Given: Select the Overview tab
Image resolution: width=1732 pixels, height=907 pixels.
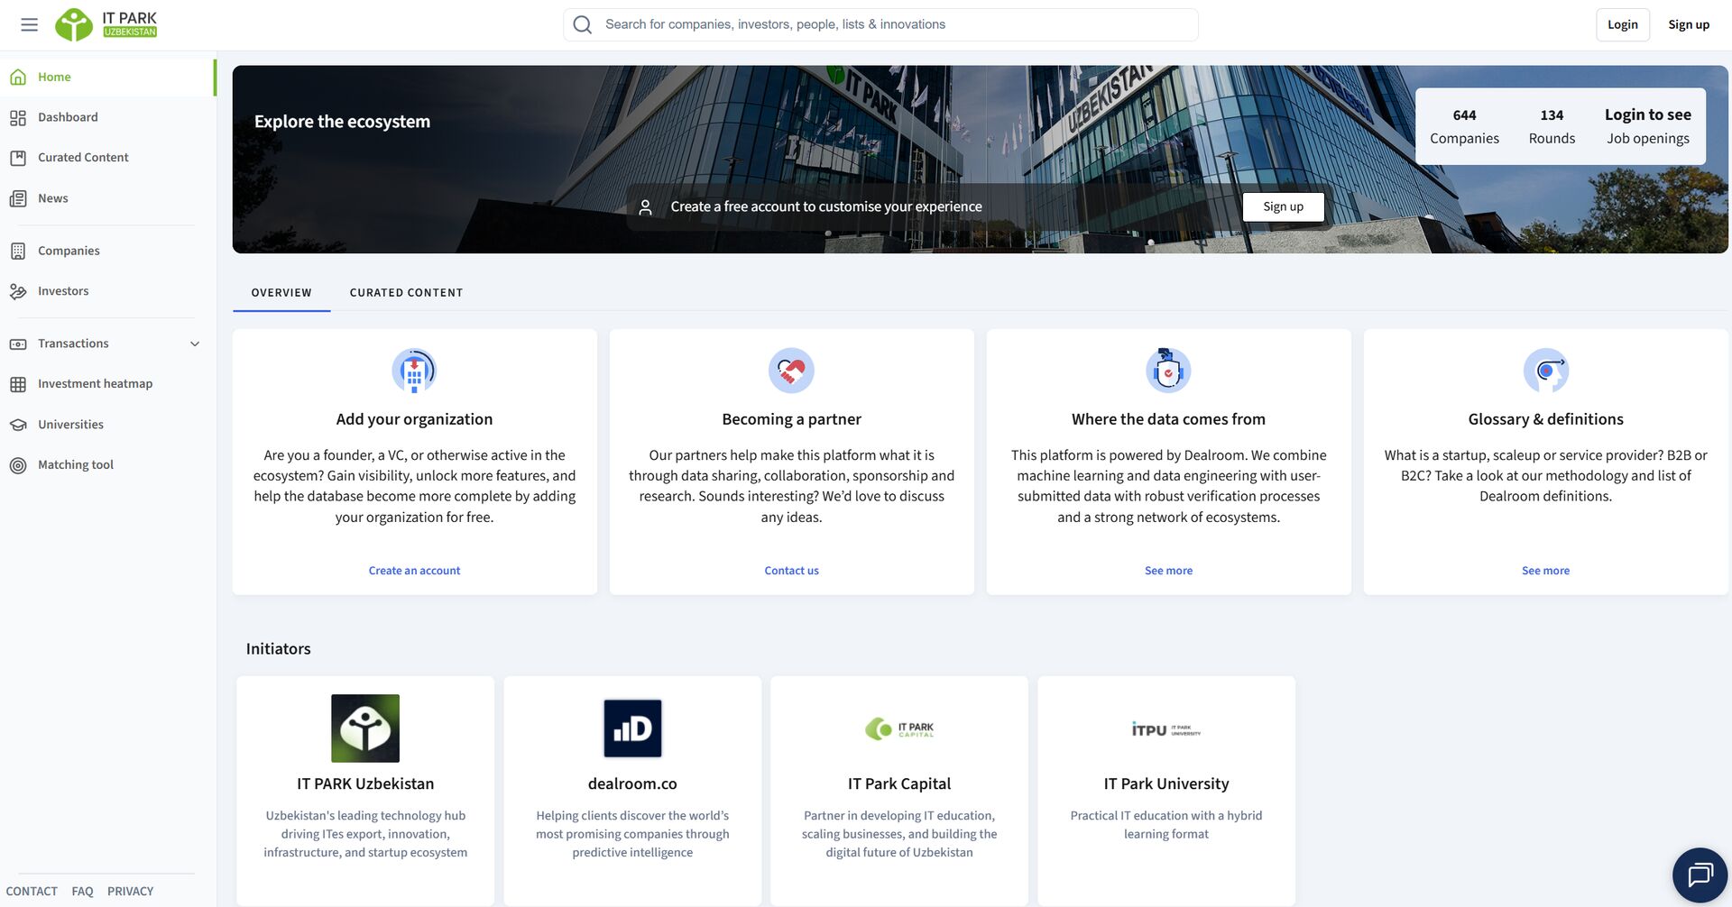Looking at the screenshot, I should [x=281, y=293].
